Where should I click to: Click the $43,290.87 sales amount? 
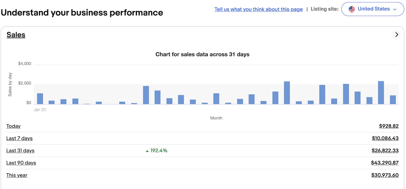click(385, 163)
